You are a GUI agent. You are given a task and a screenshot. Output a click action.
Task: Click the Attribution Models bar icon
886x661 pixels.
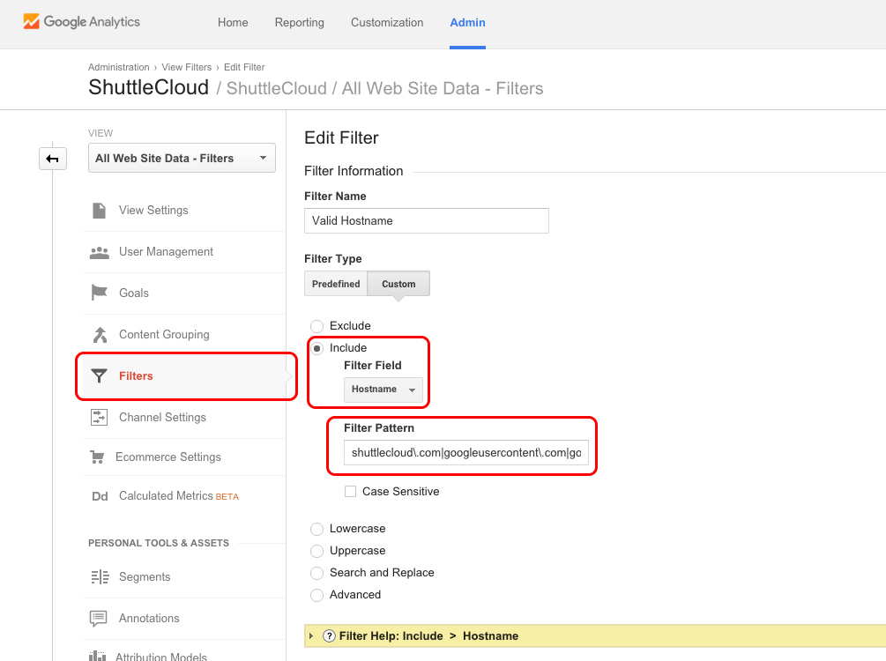coord(97,656)
